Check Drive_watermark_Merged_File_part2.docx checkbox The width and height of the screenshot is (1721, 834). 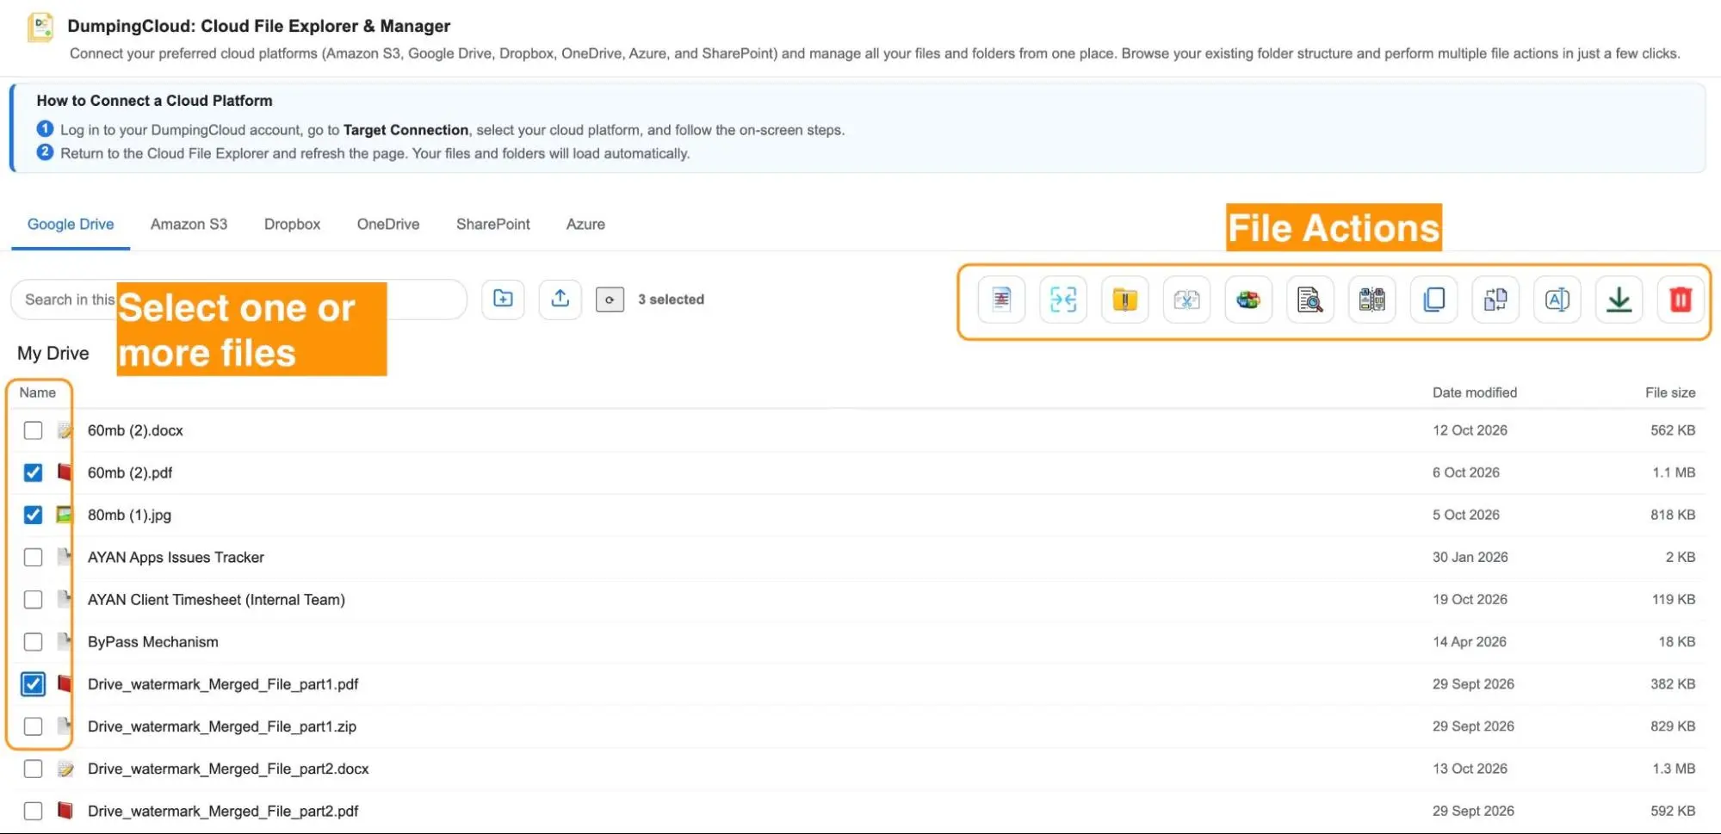coord(33,769)
